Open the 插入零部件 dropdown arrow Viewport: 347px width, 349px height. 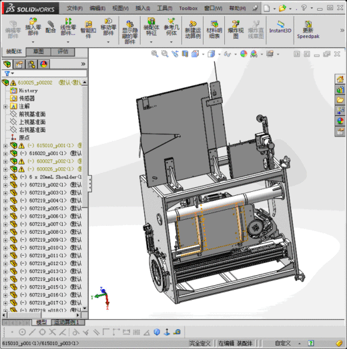coord(33,42)
